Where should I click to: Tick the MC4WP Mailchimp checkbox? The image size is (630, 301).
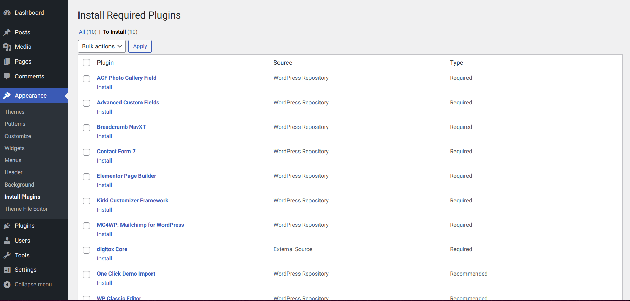(x=86, y=226)
